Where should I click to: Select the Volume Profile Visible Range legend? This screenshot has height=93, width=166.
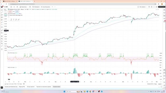pyautogui.click(x=15, y=15)
